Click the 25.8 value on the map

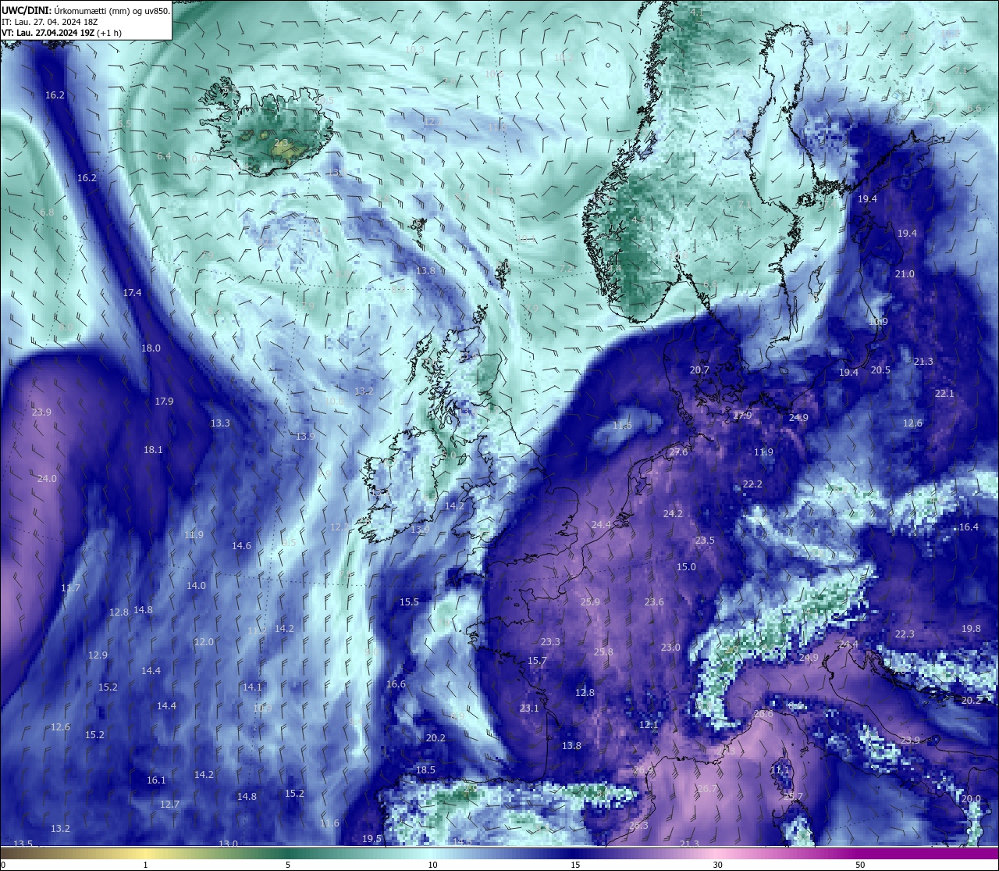tap(603, 652)
